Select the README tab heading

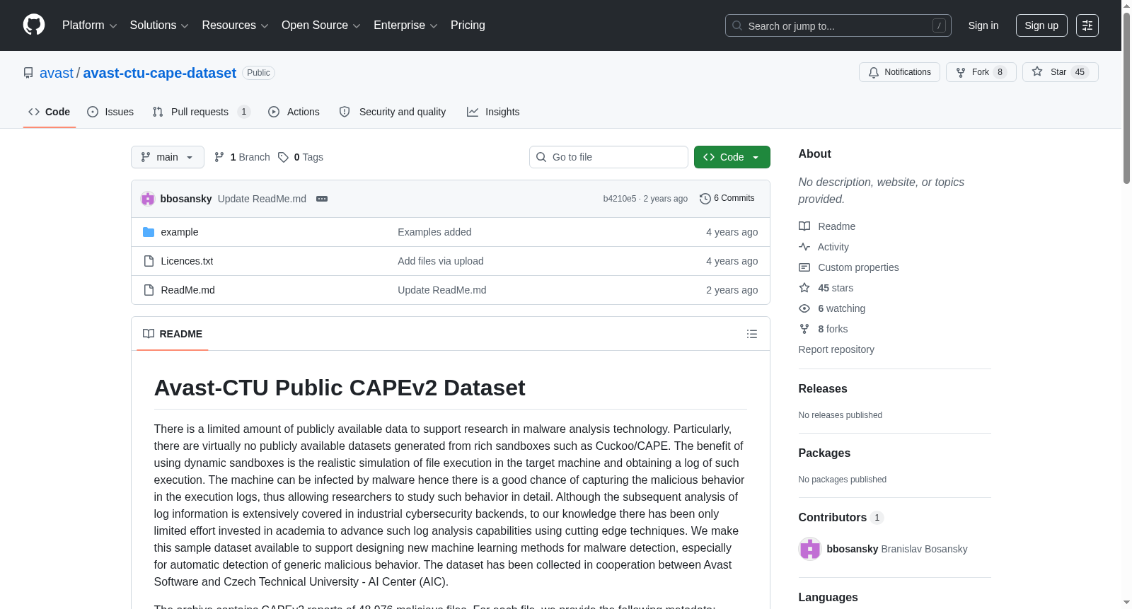click(x=173, y=334)
